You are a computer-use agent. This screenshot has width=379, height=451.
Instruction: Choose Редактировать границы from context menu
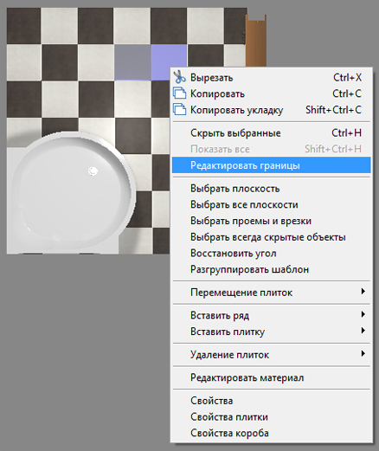click(x=271, y=165)
